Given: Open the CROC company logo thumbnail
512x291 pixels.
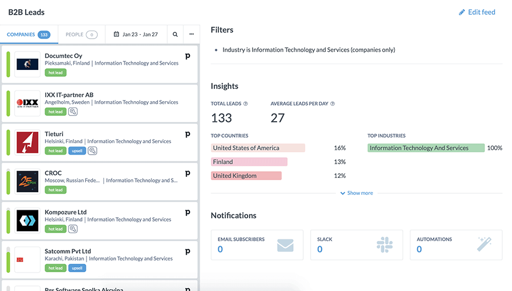Looking at the screenshot, I should [27, 182].
